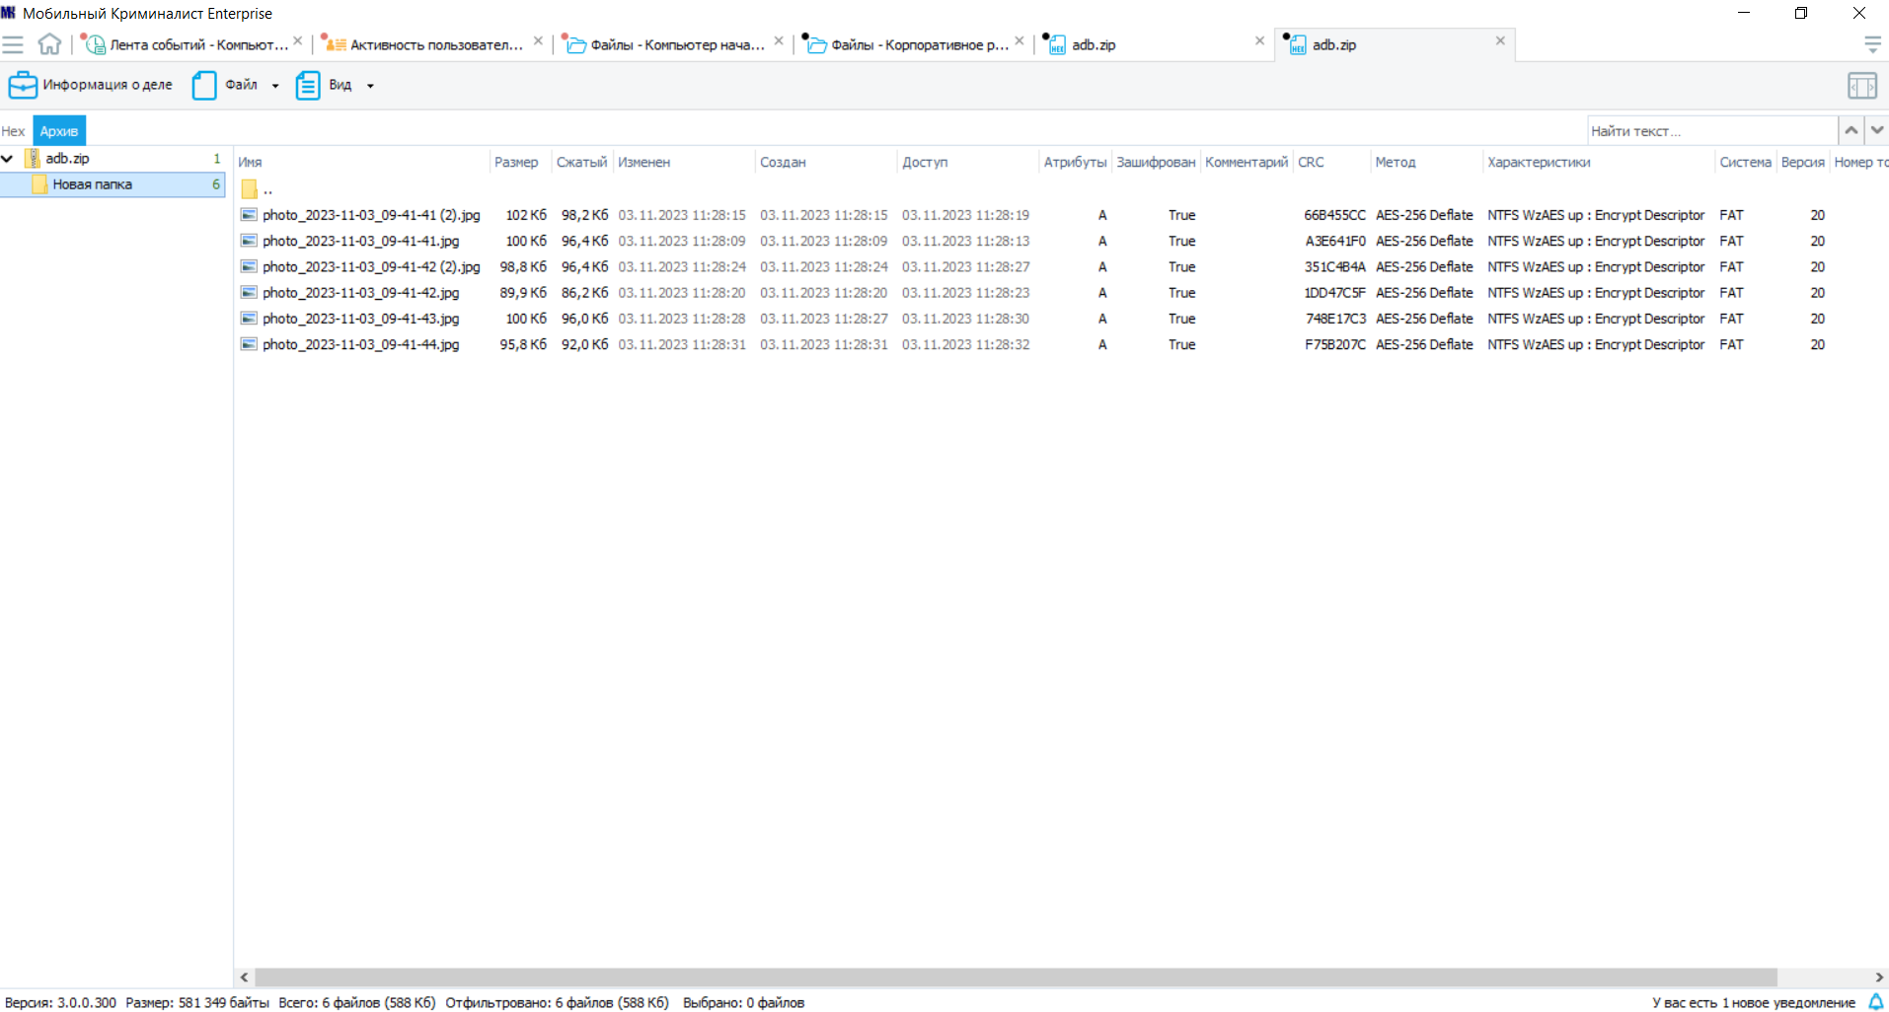Screen dimensions: 1889x1012
Task: Toggle the side panel layout icon
Action: pos(1862,86)
